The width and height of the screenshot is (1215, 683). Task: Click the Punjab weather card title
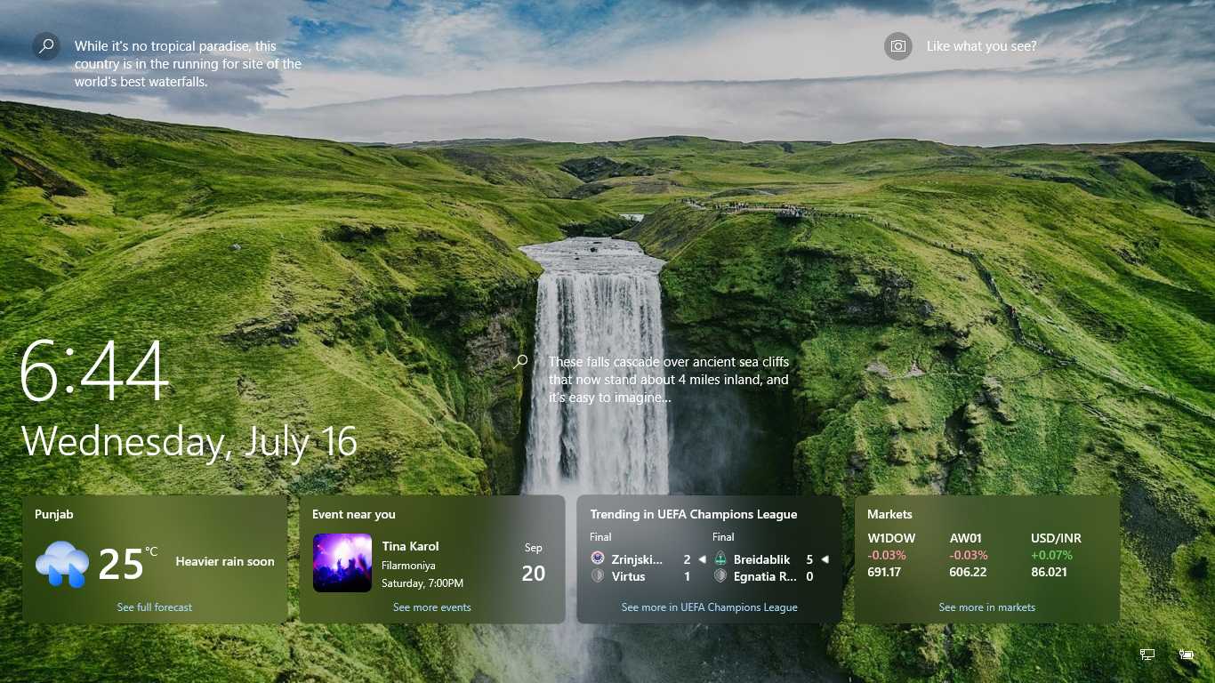54,514
